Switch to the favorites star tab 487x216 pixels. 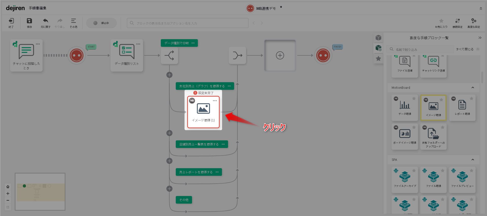click(x=378, y=58)
